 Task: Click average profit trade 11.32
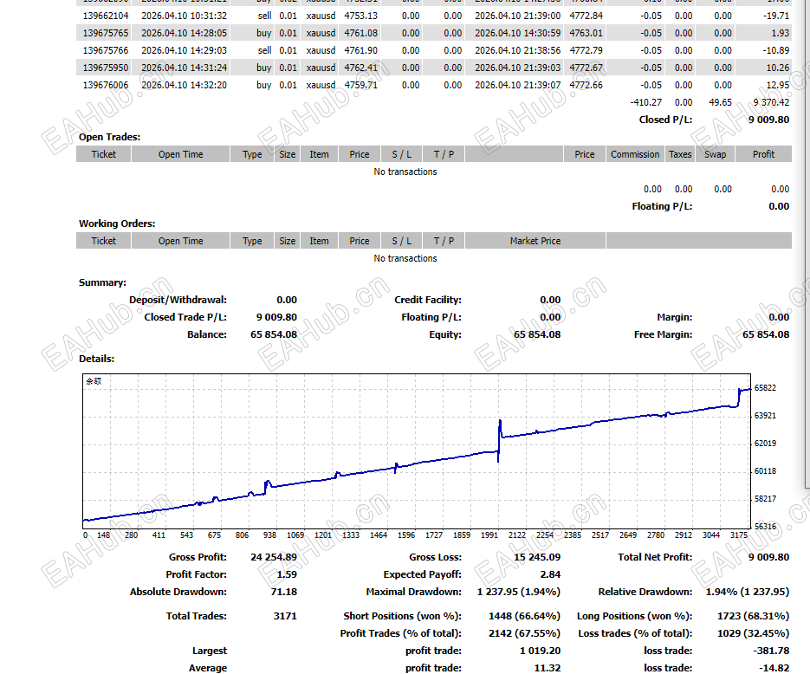click(x=547, y=668)
